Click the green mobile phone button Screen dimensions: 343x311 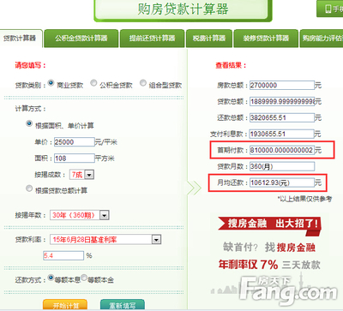click(x=330, y=9)
